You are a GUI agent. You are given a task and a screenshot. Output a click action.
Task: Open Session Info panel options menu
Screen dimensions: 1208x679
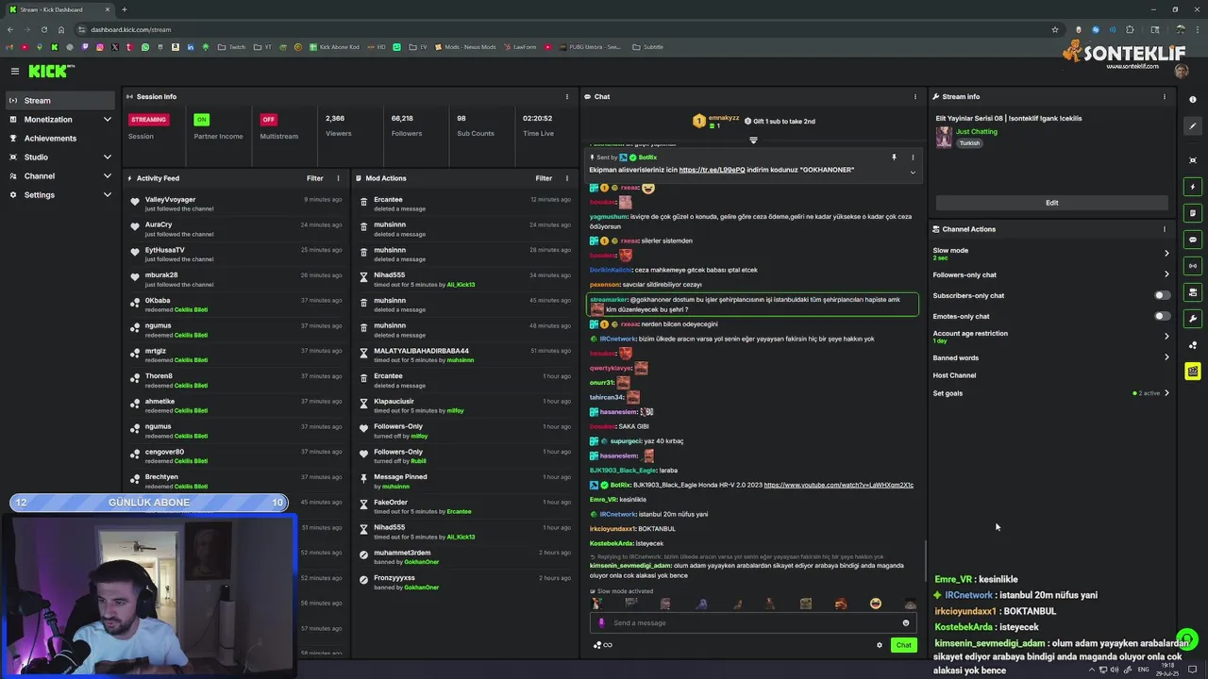point(567,96)
